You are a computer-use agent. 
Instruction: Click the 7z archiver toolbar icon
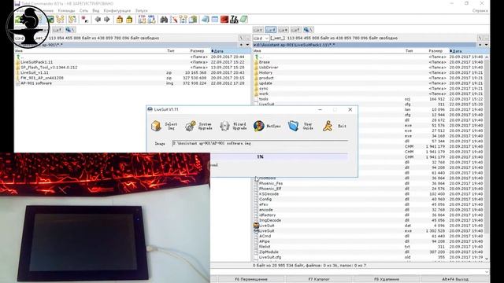(x=234, y=20)
